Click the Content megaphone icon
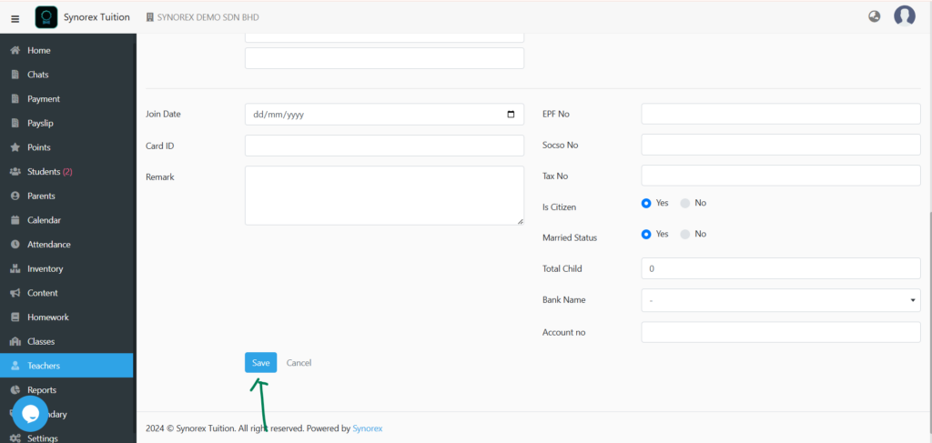Image resolution: width=932 pixels, height=443 pixels. click(x=16, y=293)
